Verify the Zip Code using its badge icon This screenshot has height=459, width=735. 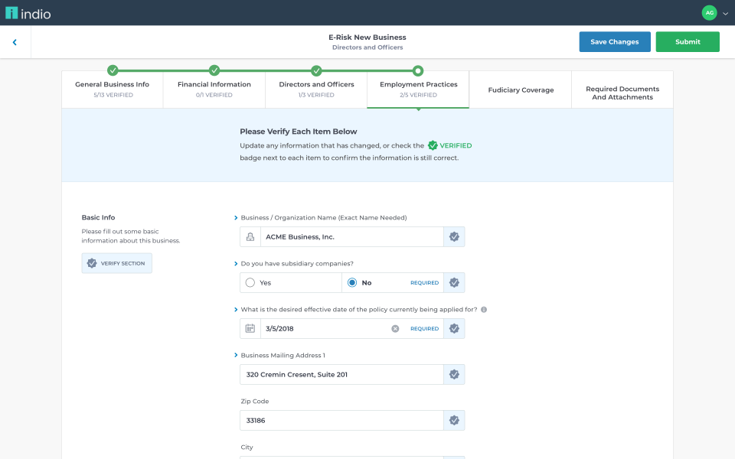click(454, 420)
